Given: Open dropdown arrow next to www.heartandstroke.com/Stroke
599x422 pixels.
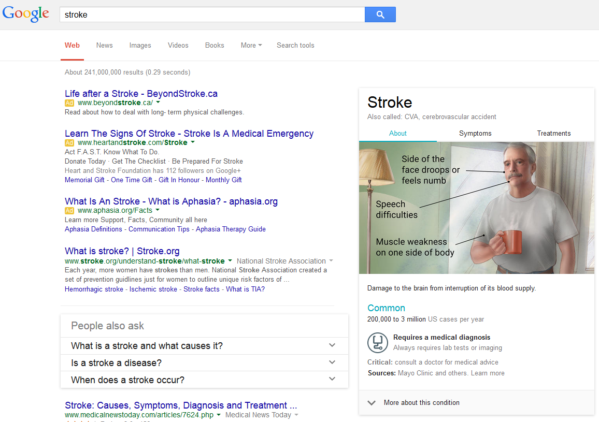Looking at the screenshot, I should pos(193,142).
